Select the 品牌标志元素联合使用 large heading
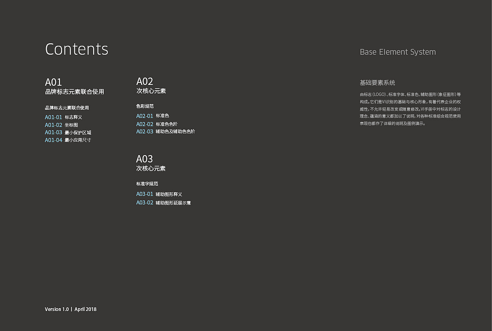Screen dimensions: 492x331 (x=74, y=92)
